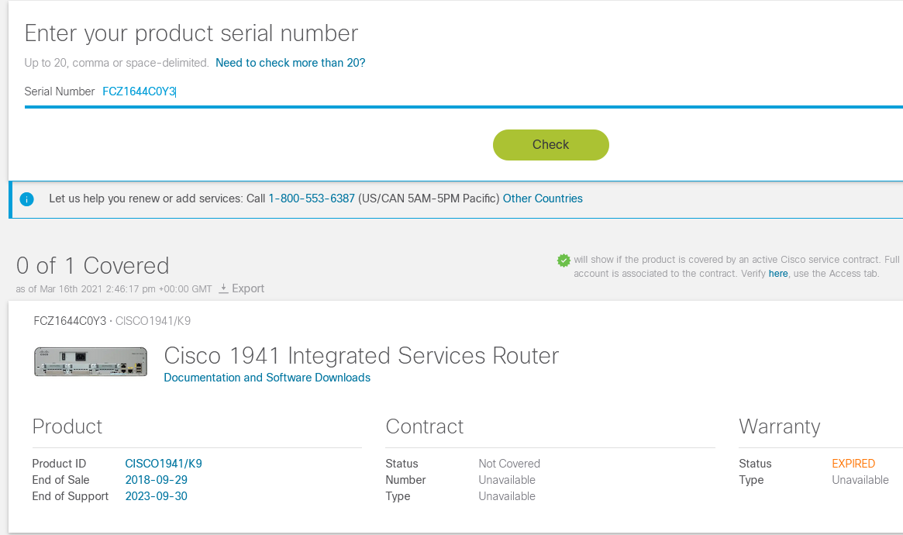The width and height of the screenshot is (903, 535).
Task: Click the EXPIRED warranty status text
Action: coord(853,463)
